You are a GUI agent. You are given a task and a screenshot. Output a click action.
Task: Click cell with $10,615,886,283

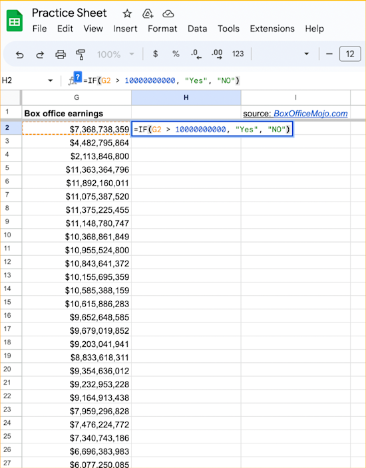tap(77, 303)
